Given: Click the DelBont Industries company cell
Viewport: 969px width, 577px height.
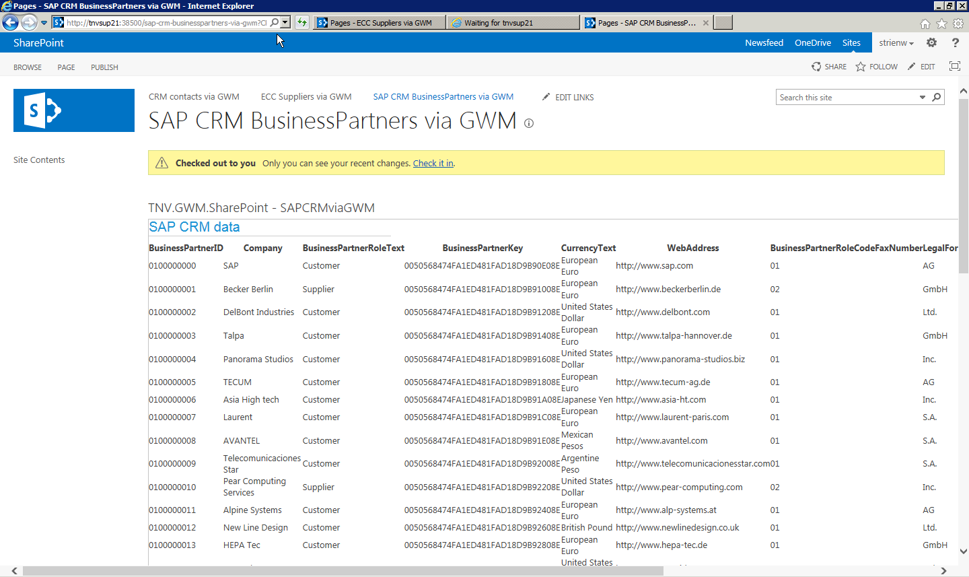Looking at the screenshot, I should tap(258, 312).
